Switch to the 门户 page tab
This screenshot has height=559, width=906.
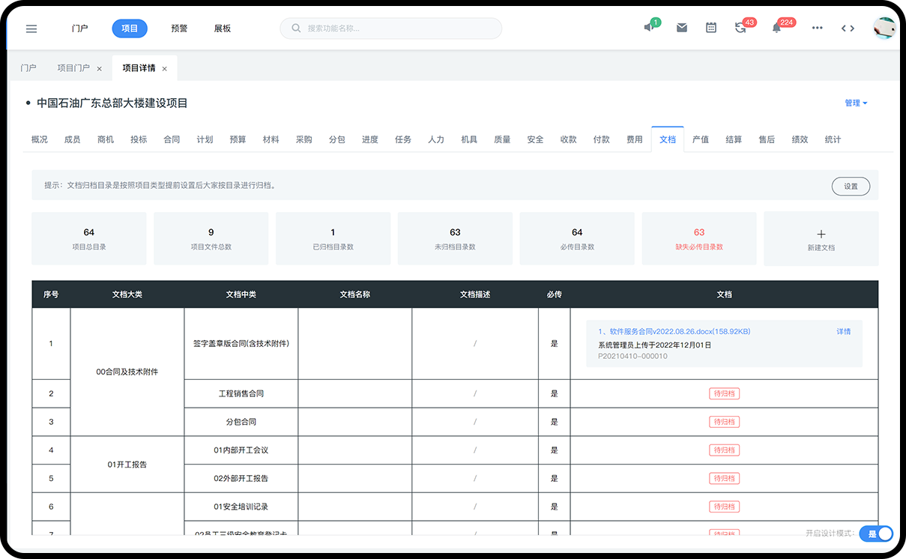[28, 68]
